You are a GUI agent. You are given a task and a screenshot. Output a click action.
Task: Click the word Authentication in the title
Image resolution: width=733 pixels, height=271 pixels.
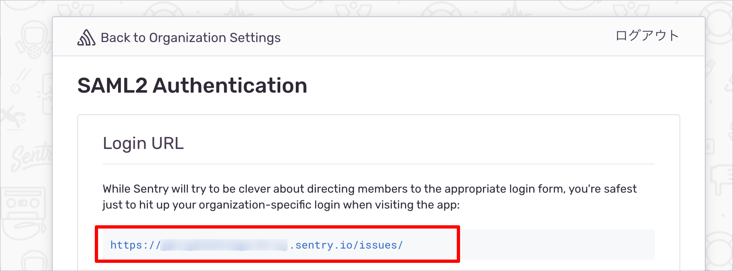[x=230, y=86]
